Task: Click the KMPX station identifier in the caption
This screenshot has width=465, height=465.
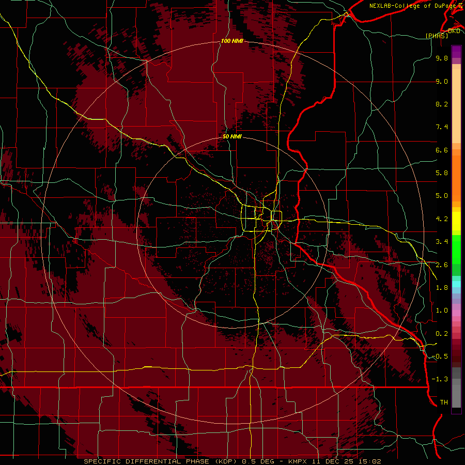Action: pos(298,461)
